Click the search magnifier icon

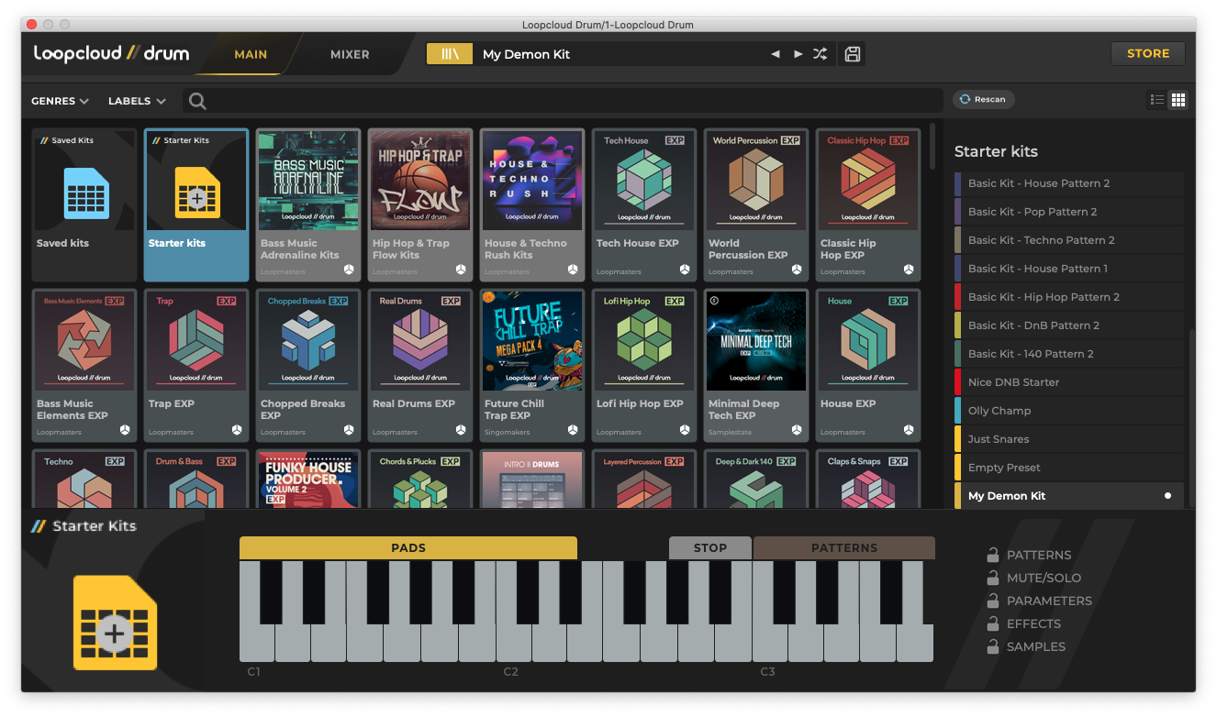(197, 101)
